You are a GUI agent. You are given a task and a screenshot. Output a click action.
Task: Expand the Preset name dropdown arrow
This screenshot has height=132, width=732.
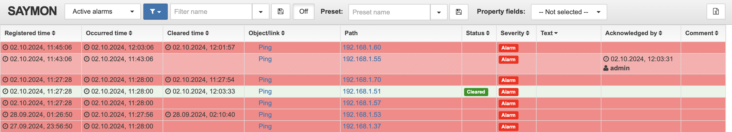[439, 12]
